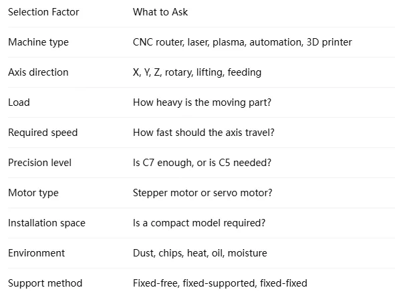Image resolution: width=395 pixels, height=304 pixels.
Task: Select the 'Precision level' row label
Action: (x=40, y=163)
